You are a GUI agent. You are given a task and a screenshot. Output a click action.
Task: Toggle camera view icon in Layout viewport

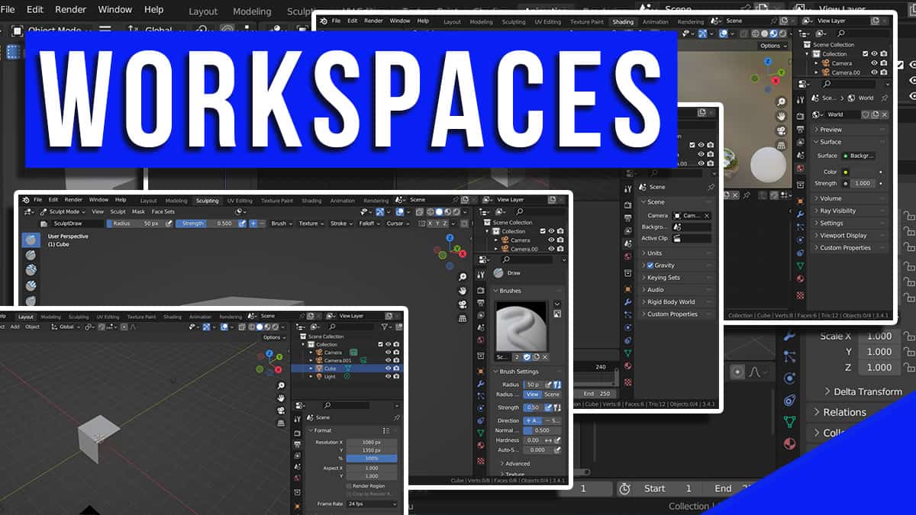click(x=281, y=410)
